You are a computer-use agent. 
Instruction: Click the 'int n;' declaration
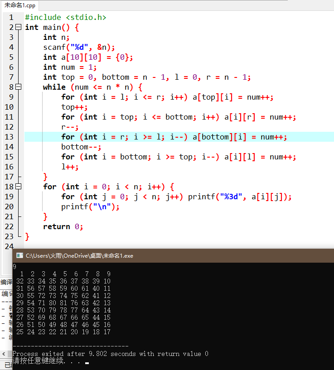56,37
